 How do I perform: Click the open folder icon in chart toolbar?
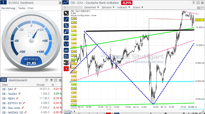coord(198,7)
